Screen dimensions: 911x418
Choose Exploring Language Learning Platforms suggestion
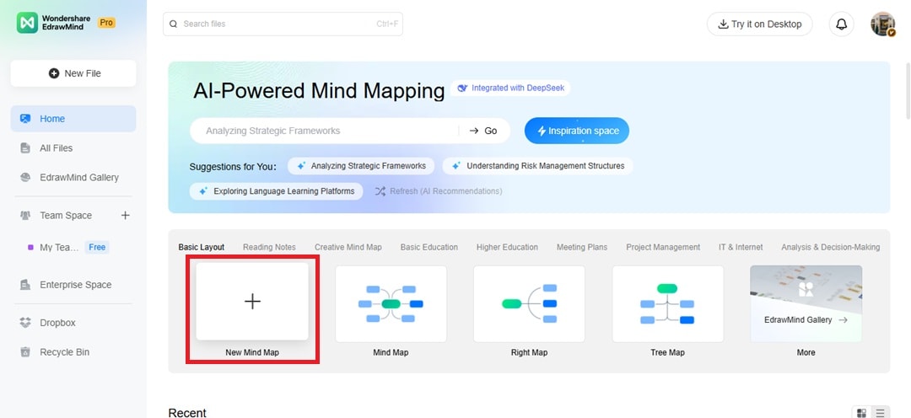coord(277,191)
